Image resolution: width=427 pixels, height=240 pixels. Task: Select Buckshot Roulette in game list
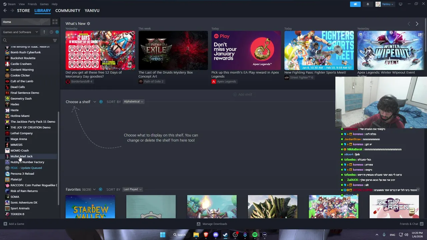click(23, 58)
